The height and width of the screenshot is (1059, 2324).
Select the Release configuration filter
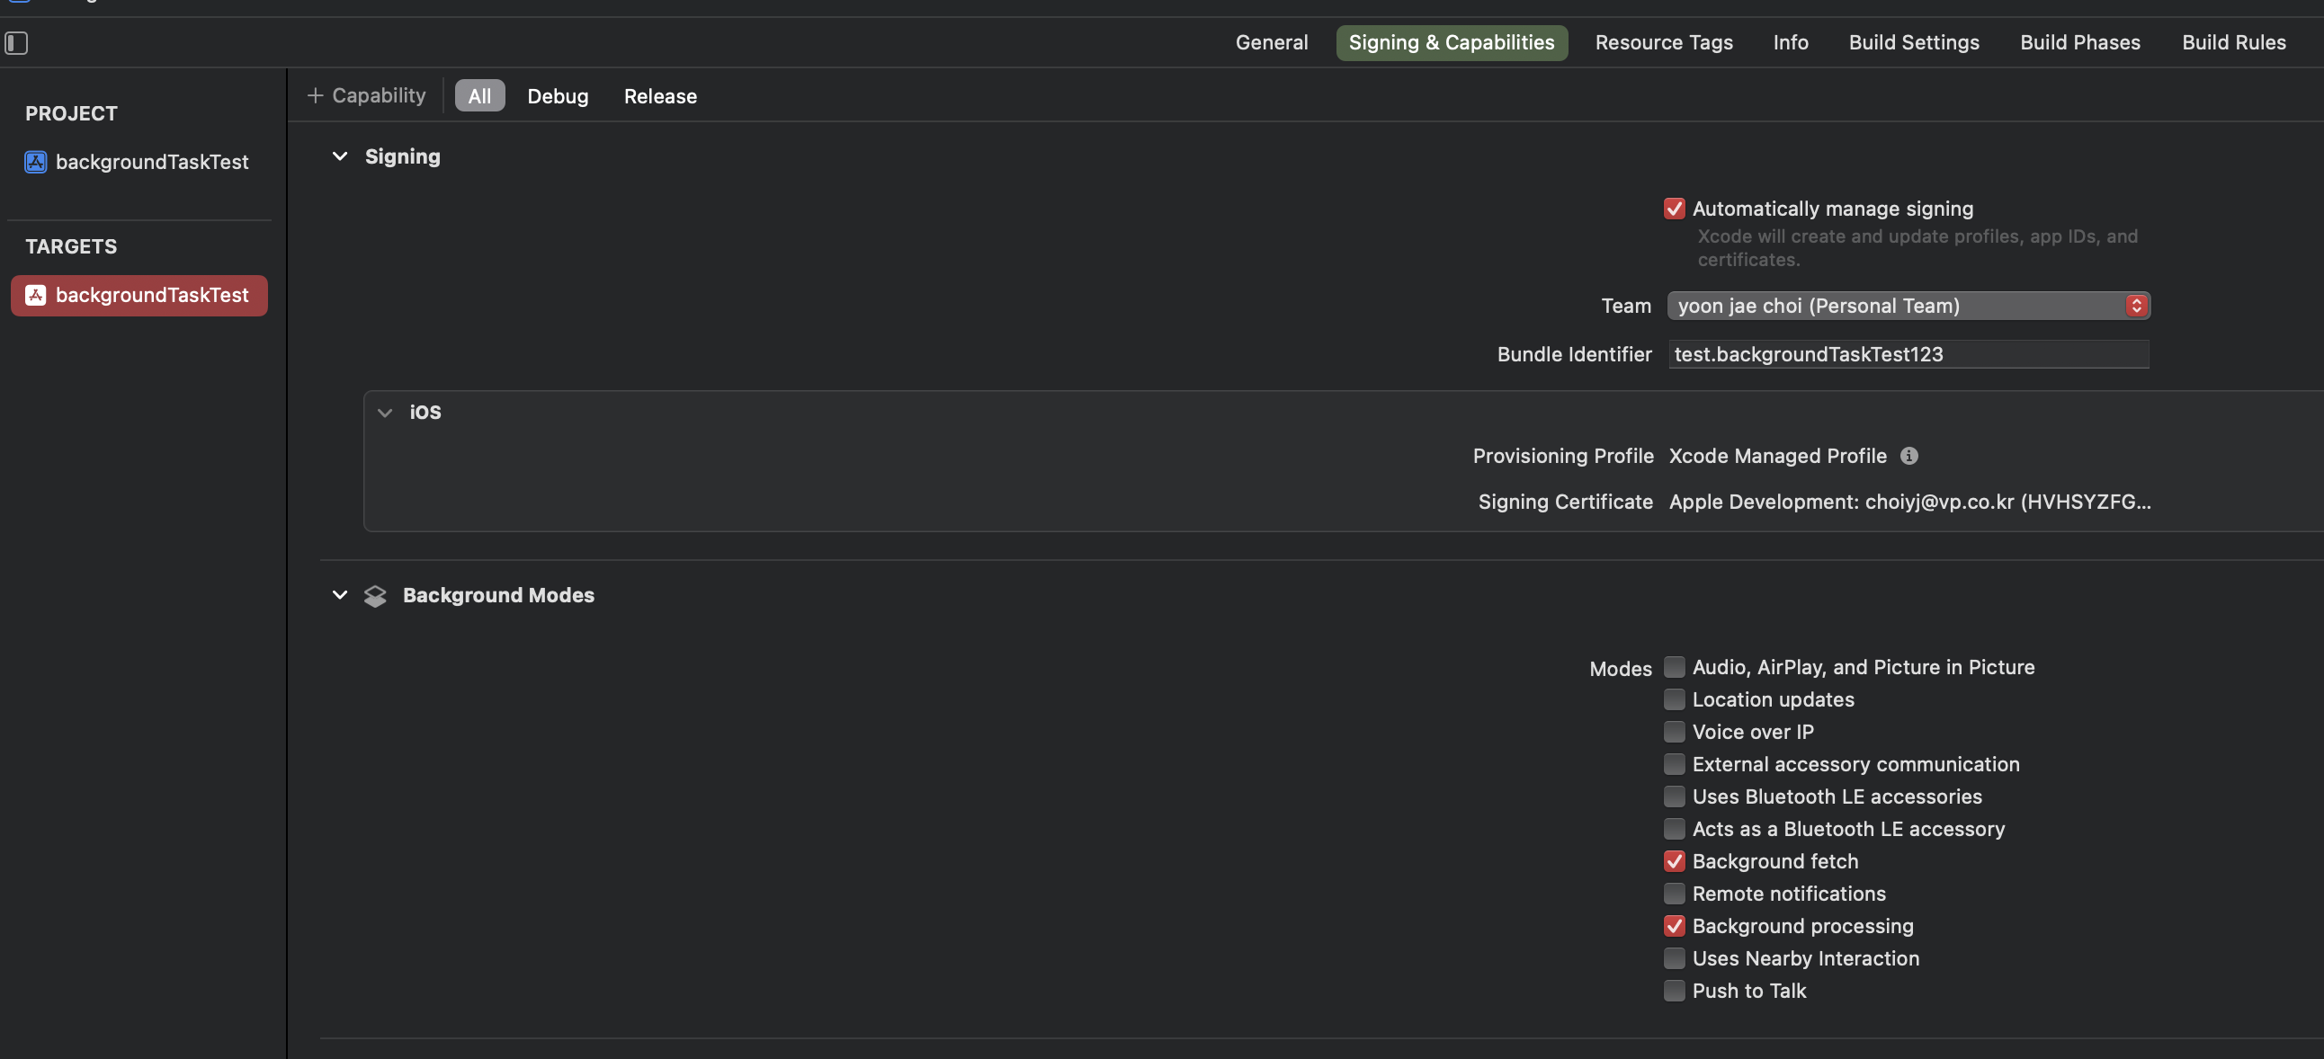pos(659,95)
